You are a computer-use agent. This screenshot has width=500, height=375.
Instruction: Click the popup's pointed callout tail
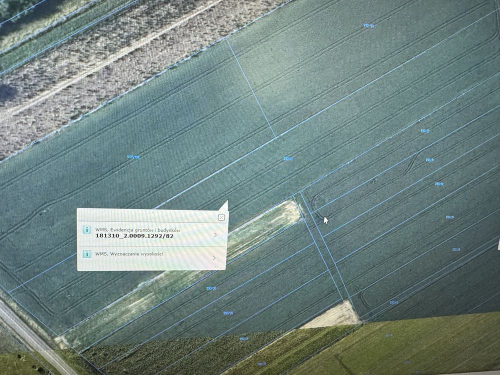(224, 205)
